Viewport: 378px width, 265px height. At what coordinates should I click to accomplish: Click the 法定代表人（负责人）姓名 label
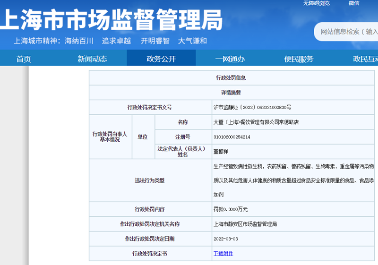(181, 152)
